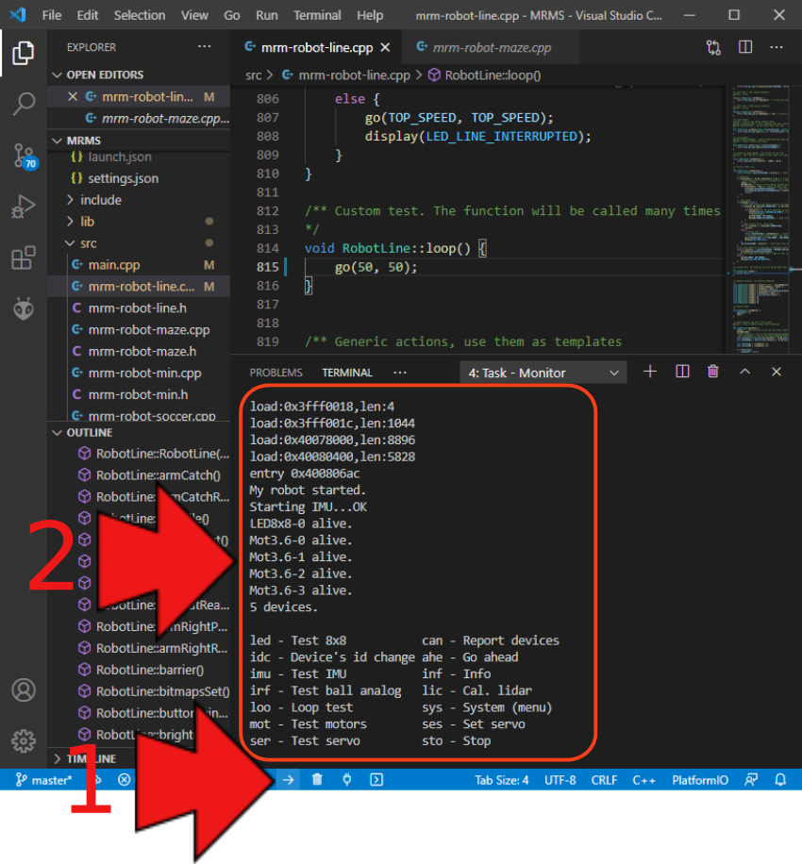This screenshot has width=802, height=864.
Task: Collapse the OUTLINE section
Action: (89, 432)
